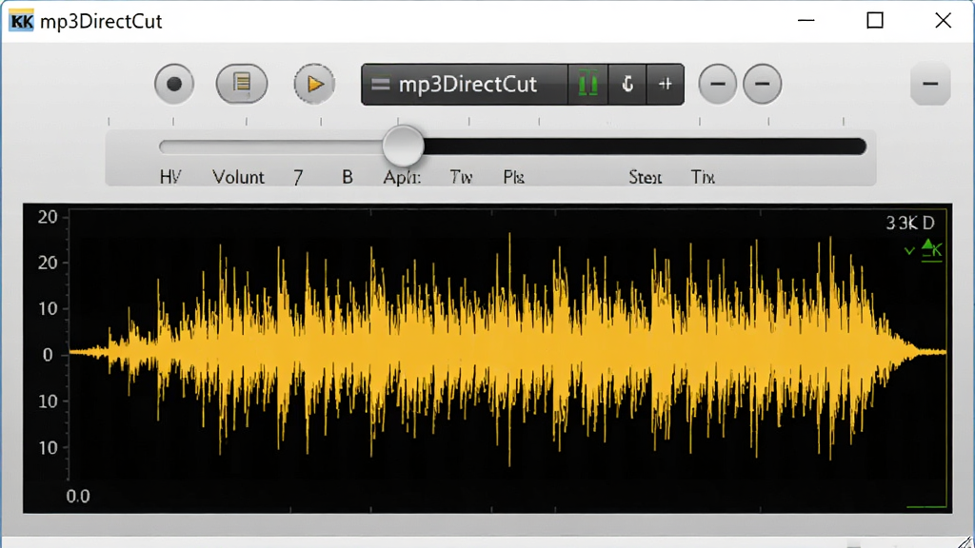Select the Tw label under the slider
975x548 pixels.
pyautogui.click(x=461, y=177)
